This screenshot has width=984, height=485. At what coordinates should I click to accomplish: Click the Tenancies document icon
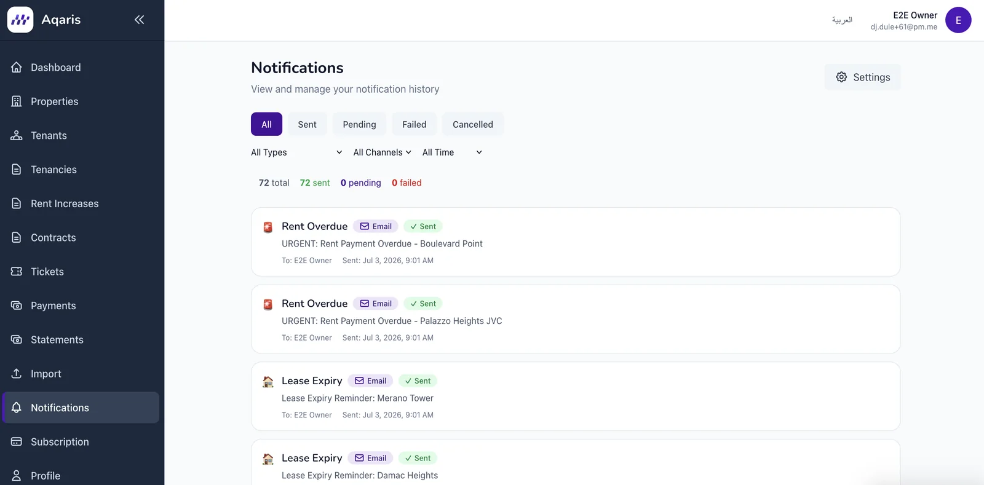[x=17, y=169]
